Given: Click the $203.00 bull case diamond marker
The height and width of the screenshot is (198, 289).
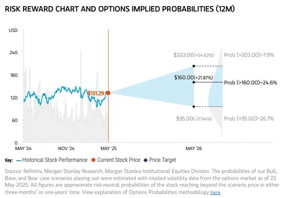Looking at the screenshot, I should 194,66.
